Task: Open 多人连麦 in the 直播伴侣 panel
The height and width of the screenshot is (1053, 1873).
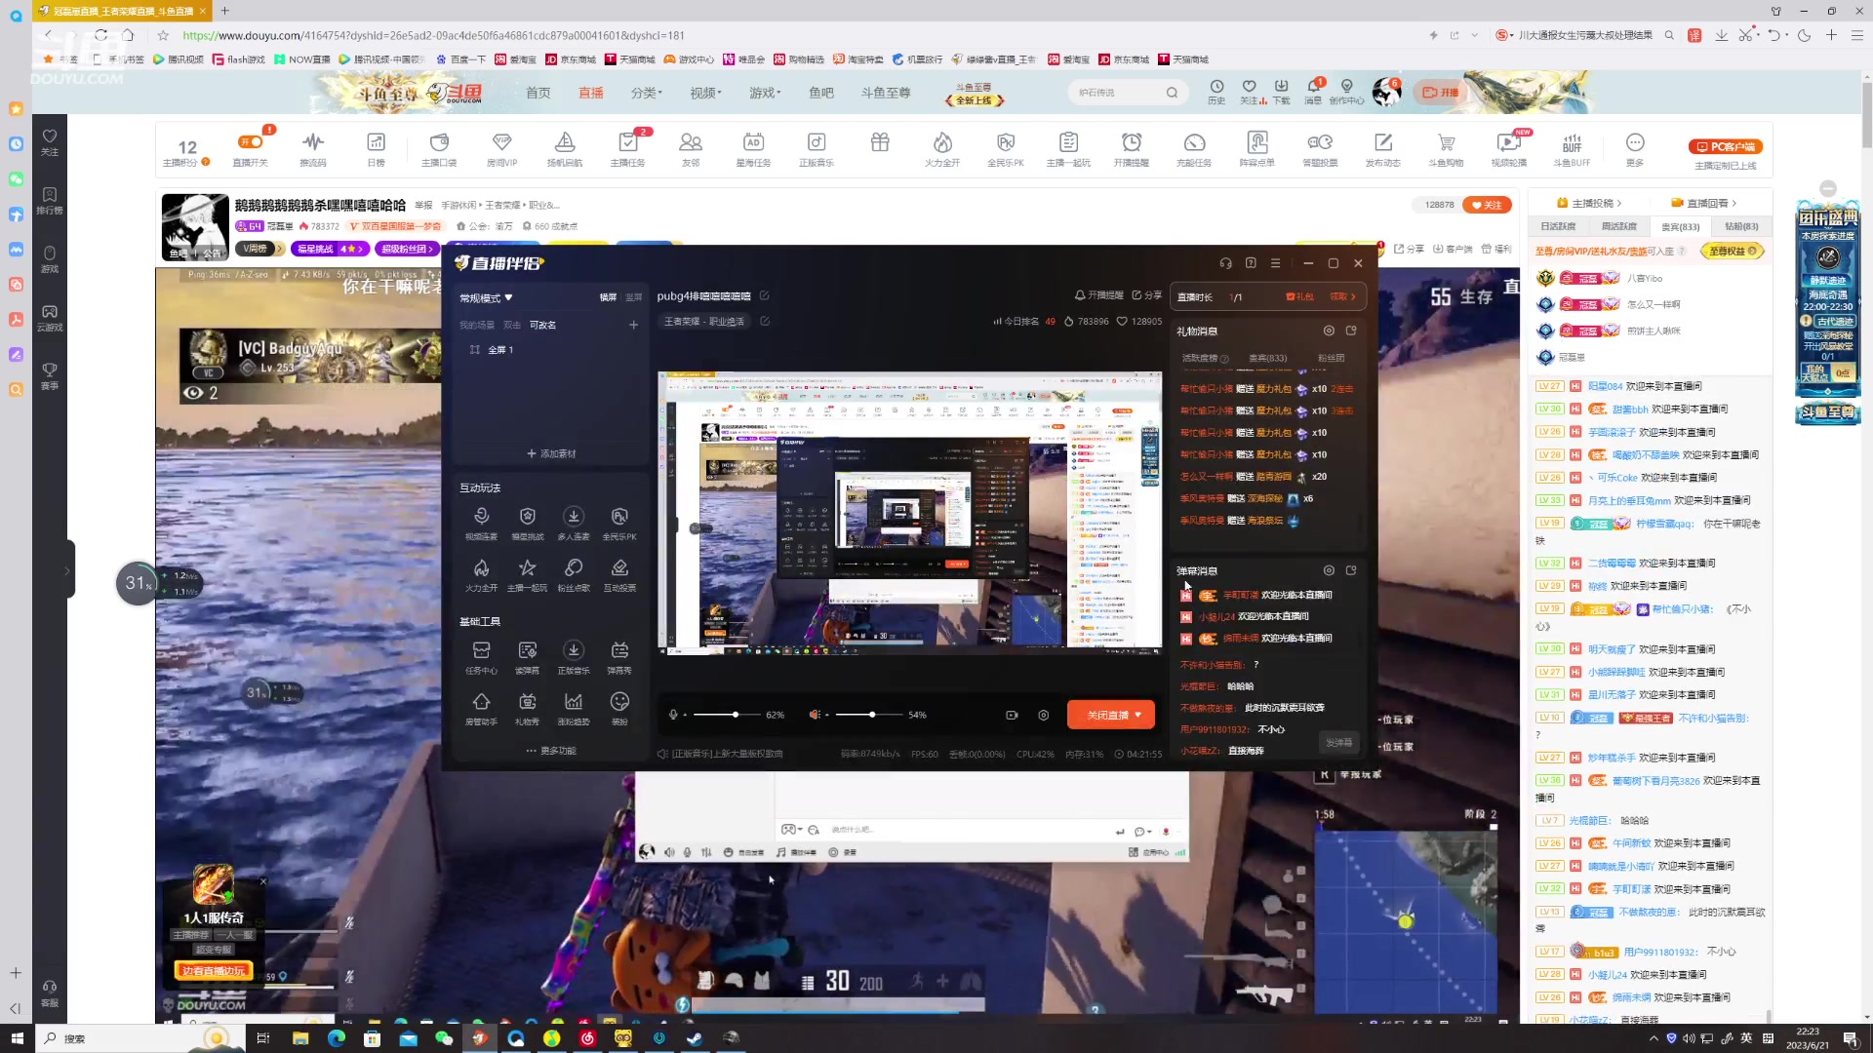Action: pos(574,523)
